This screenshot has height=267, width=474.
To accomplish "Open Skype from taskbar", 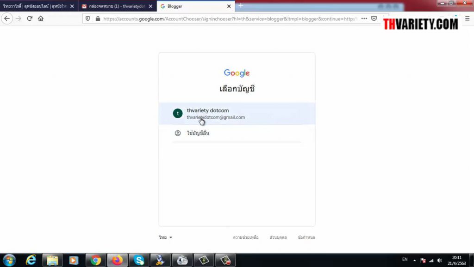I will (139, 260).
